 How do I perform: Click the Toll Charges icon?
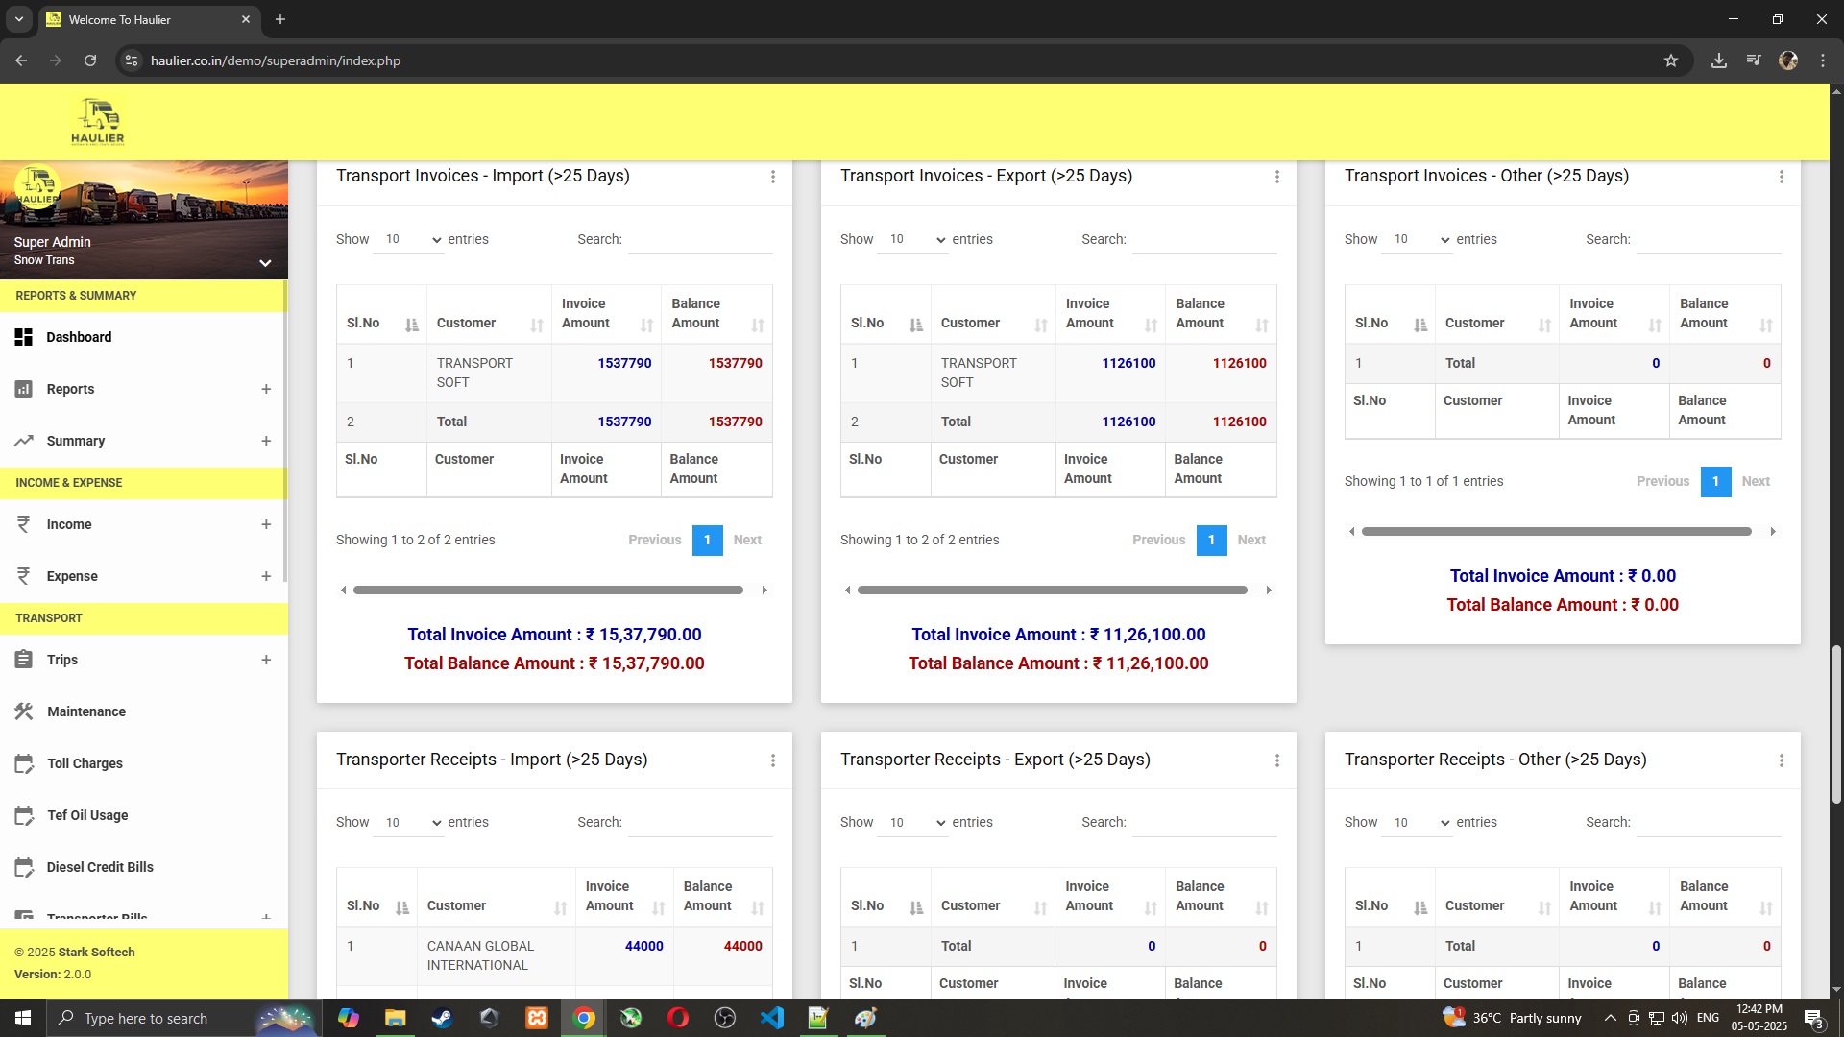click(x=24, y=763)
